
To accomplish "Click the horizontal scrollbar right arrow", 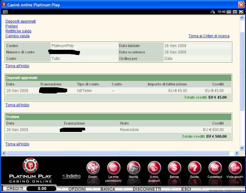I will pos(237,153).
